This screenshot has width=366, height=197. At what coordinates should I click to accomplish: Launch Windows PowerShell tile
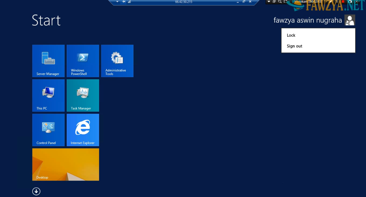click(83, 61)
